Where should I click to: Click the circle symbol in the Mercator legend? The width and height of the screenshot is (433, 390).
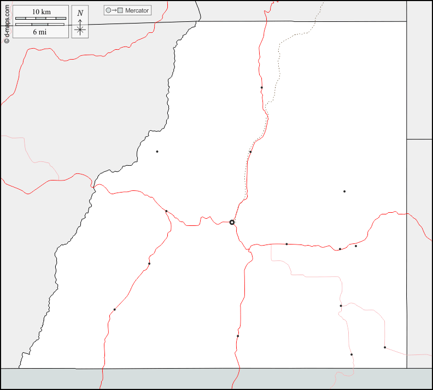click(108, 10)
